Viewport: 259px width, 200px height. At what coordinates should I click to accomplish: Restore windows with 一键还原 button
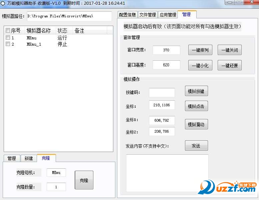click(229, 65)
